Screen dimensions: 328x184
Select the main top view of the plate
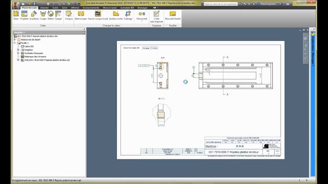[236, 76]
